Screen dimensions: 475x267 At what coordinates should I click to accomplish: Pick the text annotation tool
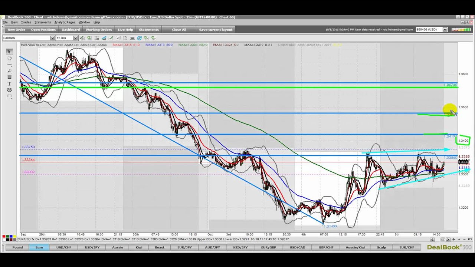tap(9, 84)
